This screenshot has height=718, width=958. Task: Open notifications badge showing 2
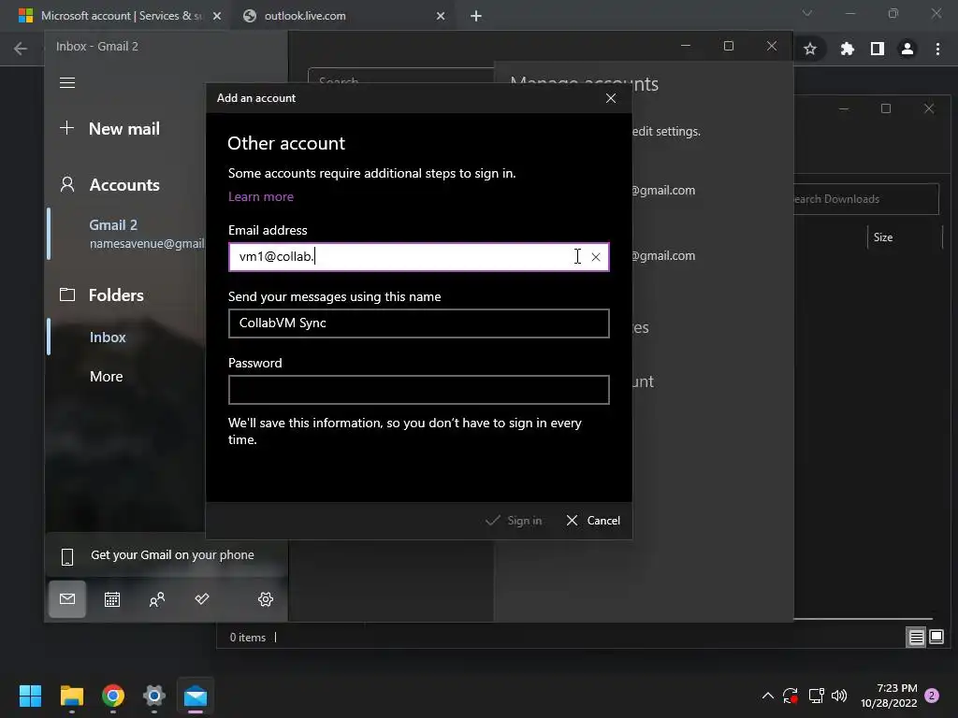(932, 696)
